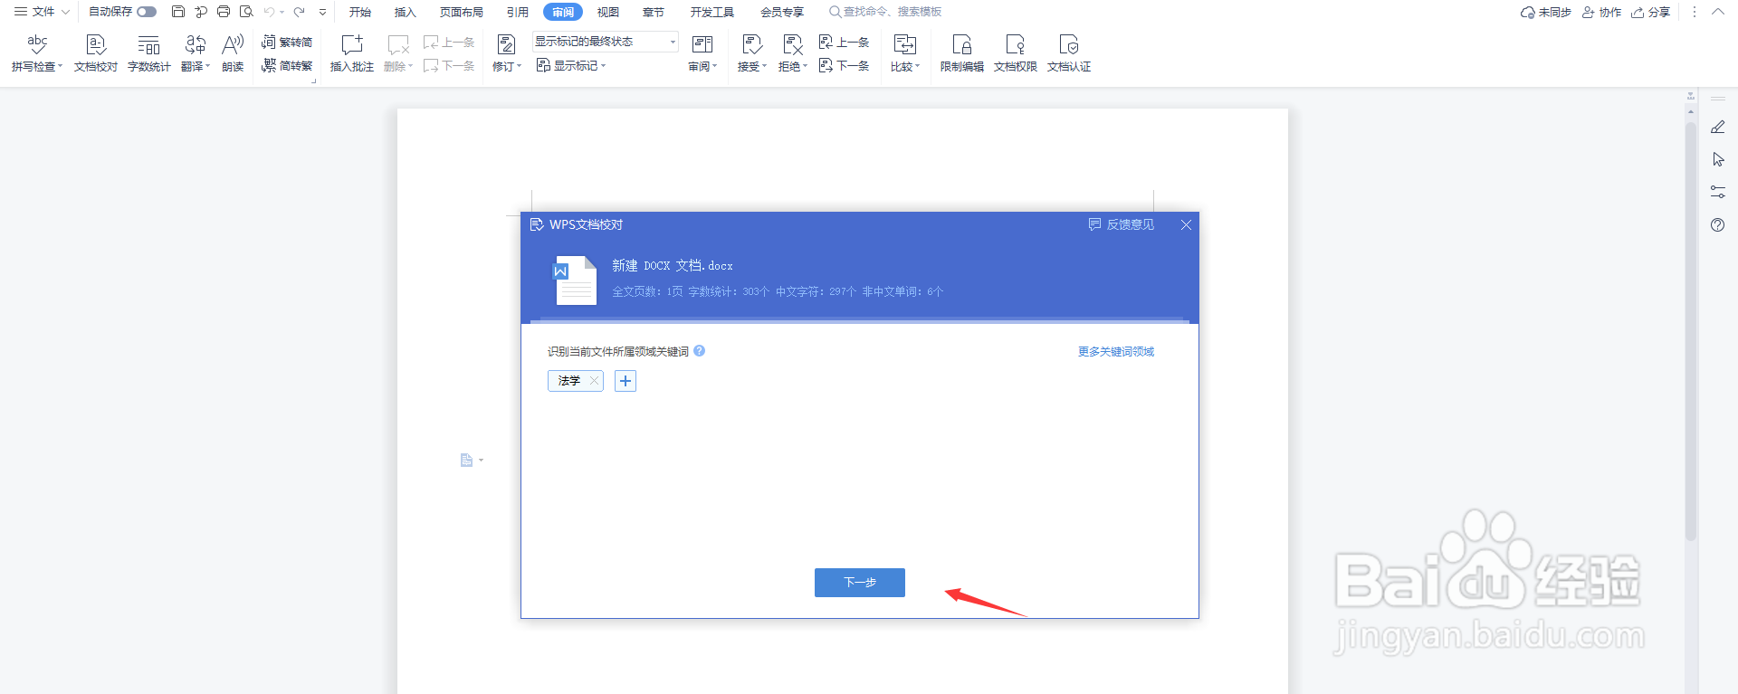Open 限制编辑 restrict editing
Viewport: 1738px width, 694px height.
962,53
